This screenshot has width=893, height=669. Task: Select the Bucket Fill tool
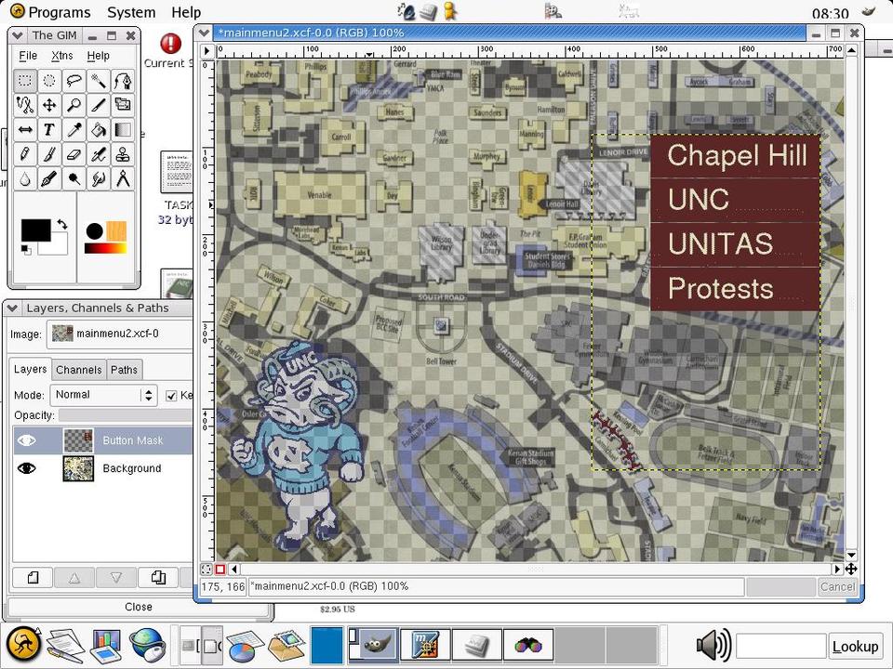(98, 130)
